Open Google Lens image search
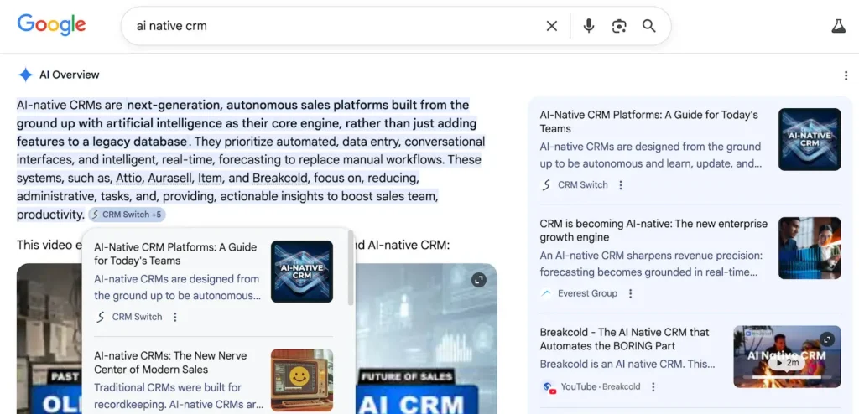 coord(619,26)
